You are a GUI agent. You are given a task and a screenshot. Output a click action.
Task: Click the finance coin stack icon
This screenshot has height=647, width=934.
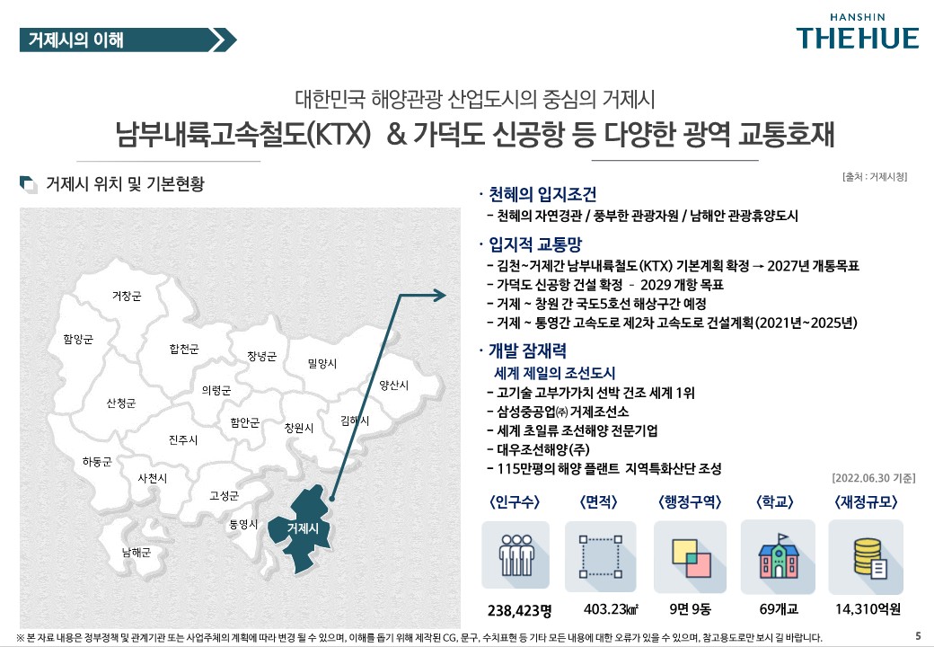[x=867, y=551]
